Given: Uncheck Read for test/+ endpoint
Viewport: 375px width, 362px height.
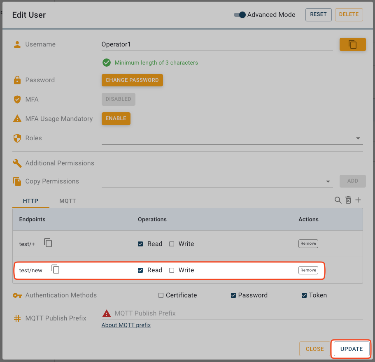Looking at the screenshot, I should pos(140,244).
